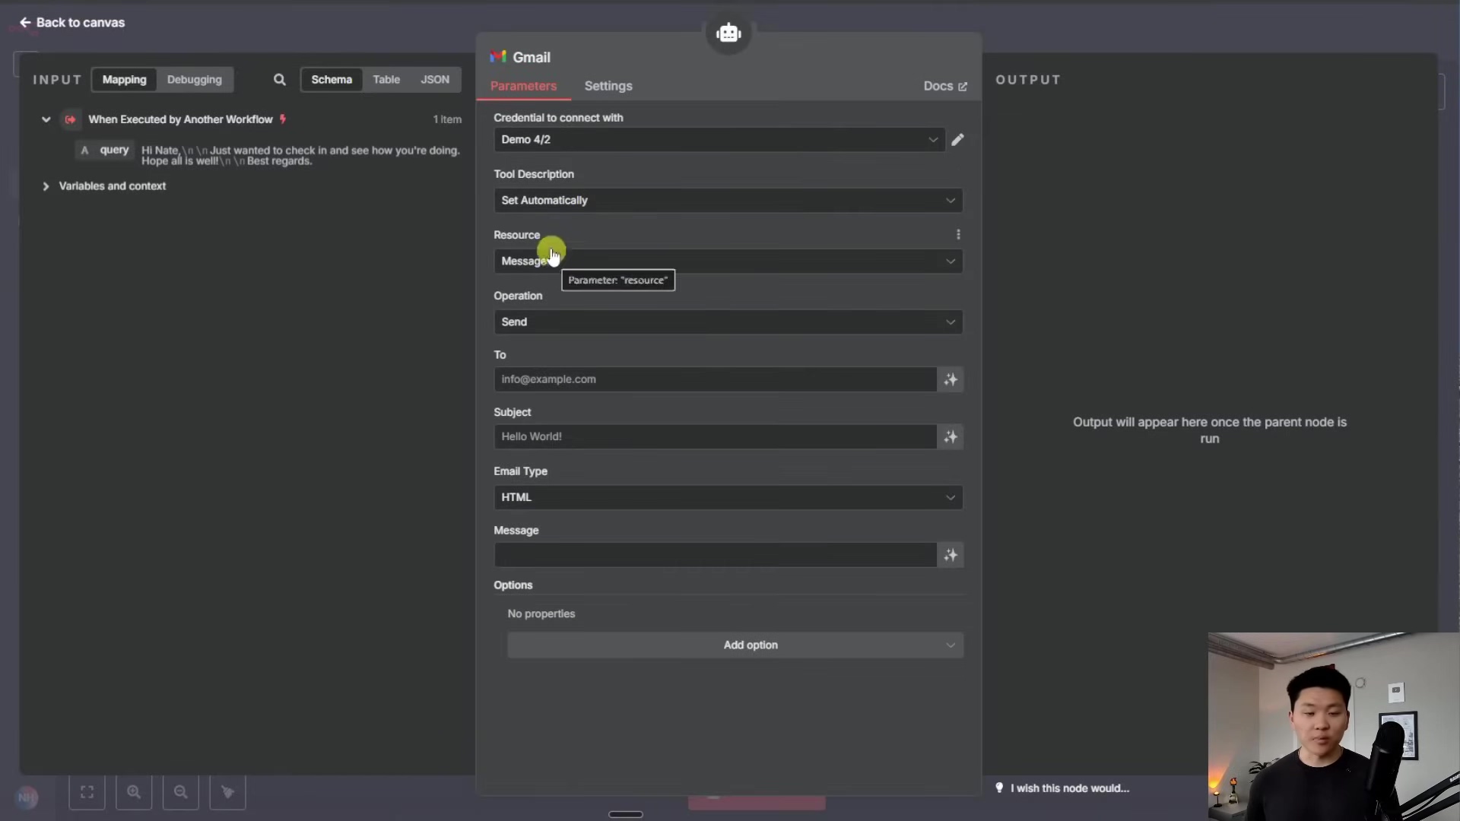Insert expression using sparkle icon beside To field
This screenshot has height=821, width=1460.
[951, 379]
